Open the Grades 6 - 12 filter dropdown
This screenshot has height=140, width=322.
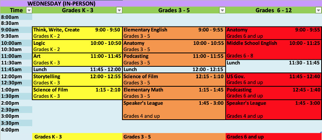click(x=319, y=10)
